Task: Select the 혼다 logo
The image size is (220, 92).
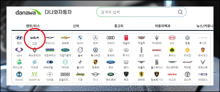Action: (126, 62)
